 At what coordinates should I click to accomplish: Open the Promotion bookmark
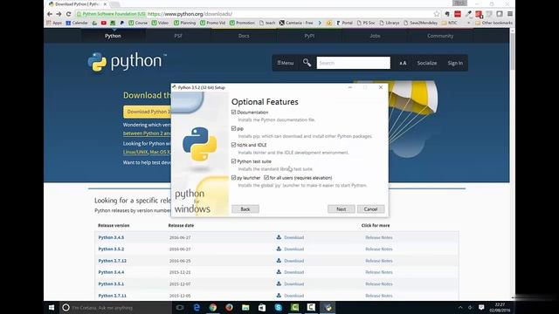(x=243, y=23)
